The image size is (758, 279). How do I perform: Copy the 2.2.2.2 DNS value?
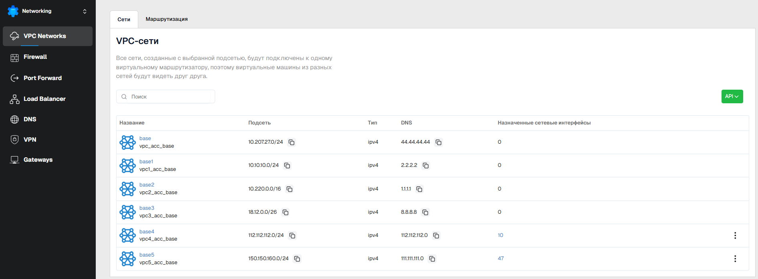pyautogui.click(x=426, y=166)
